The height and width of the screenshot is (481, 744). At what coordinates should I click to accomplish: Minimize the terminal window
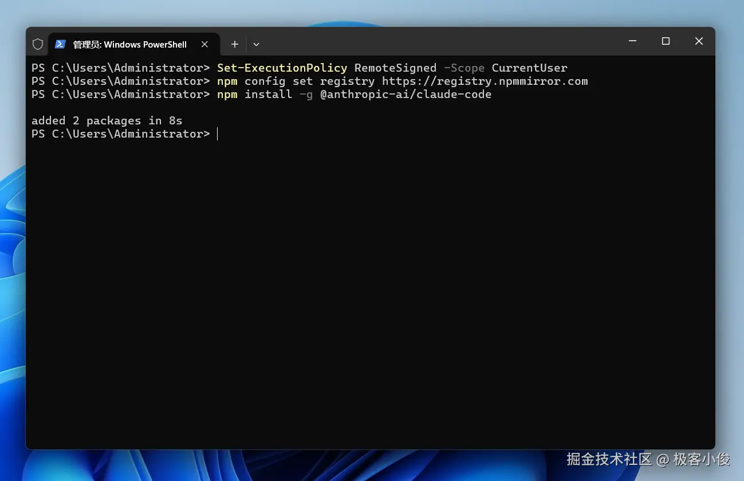(632, 41)
